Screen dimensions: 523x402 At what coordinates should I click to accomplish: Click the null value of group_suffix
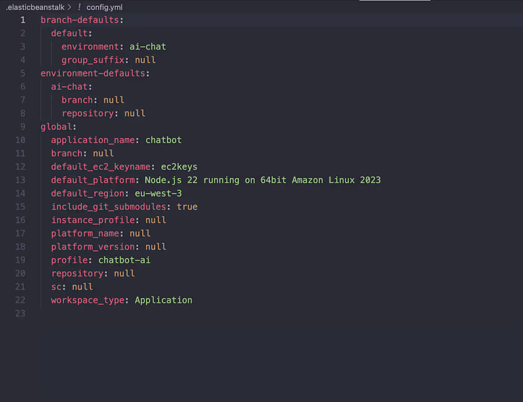point(145,59)
